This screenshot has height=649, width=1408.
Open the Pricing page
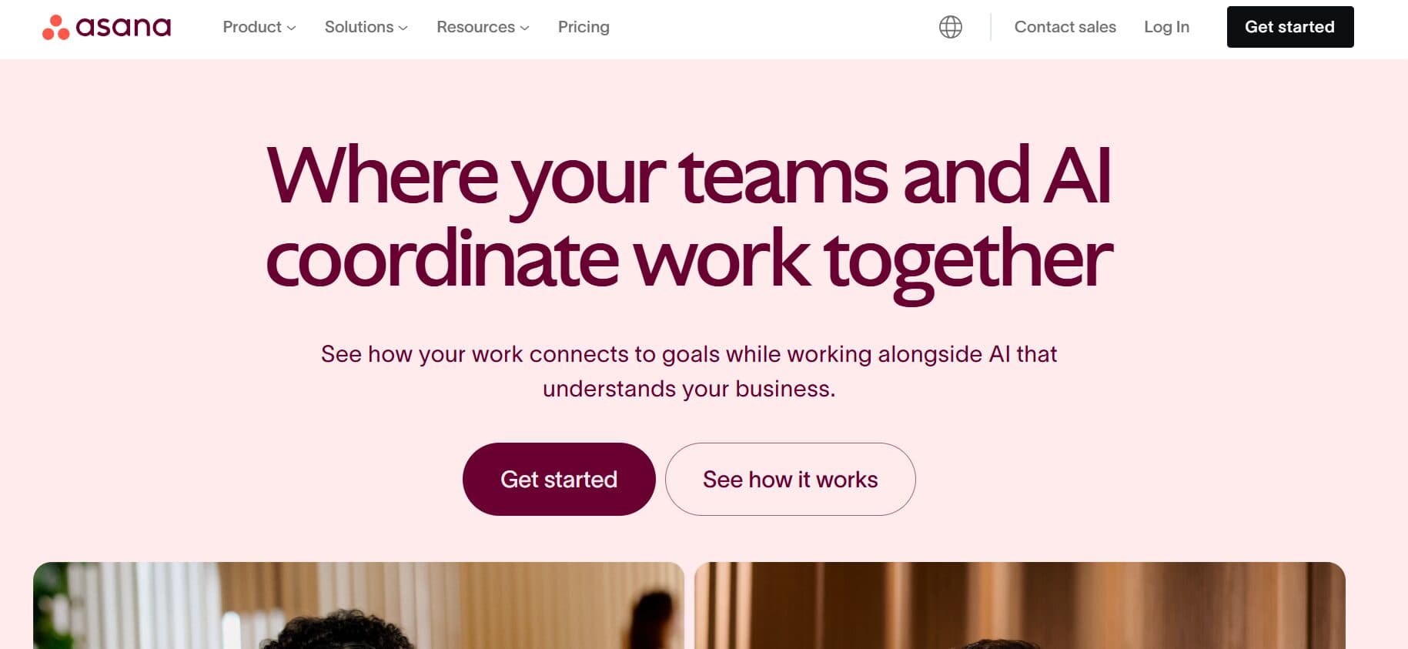point(584,27)
